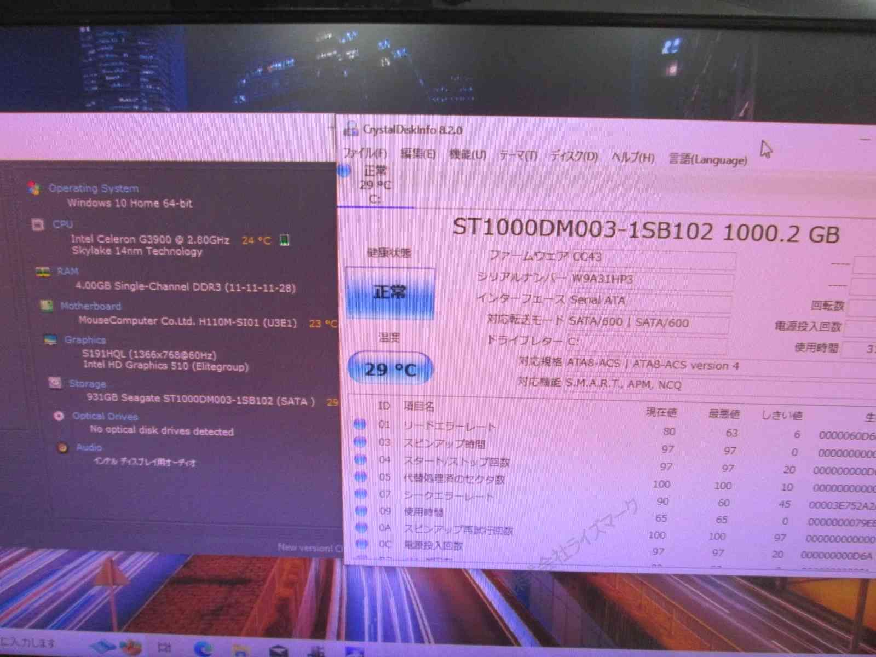Click status circle for attribute 04 スタート/ストップ回数
876x657 pixels.
tap(360, 459)
